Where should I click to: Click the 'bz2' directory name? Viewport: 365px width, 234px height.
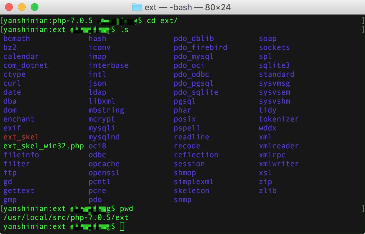(x=10, y=47)
